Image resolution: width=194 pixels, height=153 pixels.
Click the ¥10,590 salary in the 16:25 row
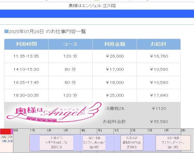coord(159,82)
